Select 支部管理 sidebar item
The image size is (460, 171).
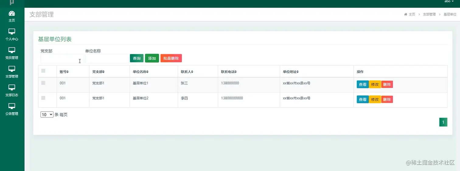click(x=12, y=72)
